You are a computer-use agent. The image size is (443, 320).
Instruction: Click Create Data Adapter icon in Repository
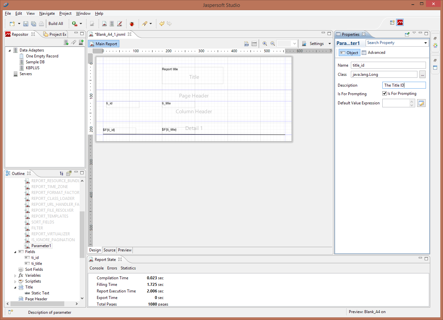[66, 42]
